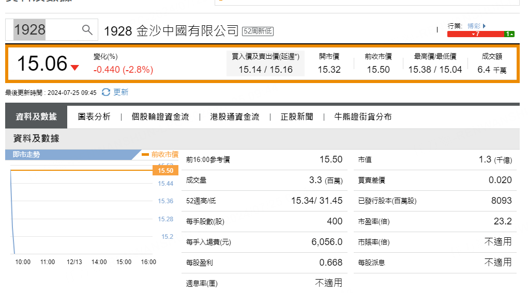Click the 已發行股本 value 8093
The image size is (528, 293).
click(x=502, y=201)
